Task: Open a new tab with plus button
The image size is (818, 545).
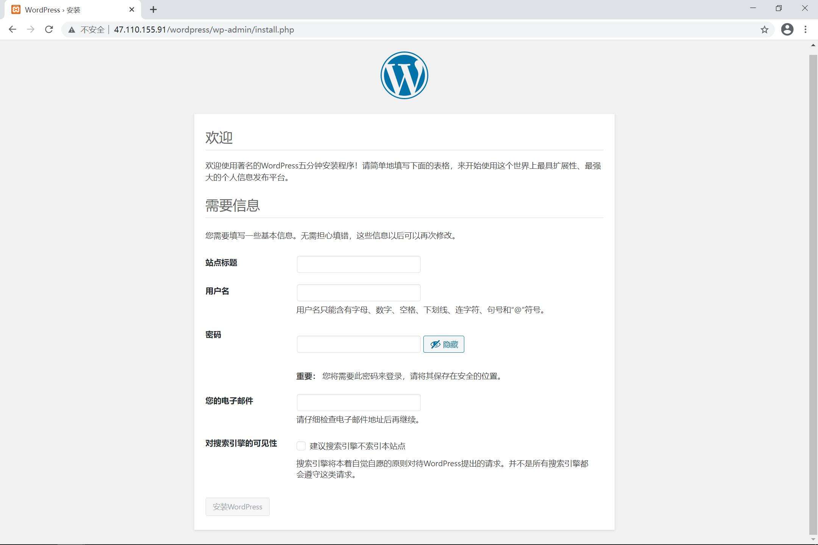Action: click(x=153, y=9)
